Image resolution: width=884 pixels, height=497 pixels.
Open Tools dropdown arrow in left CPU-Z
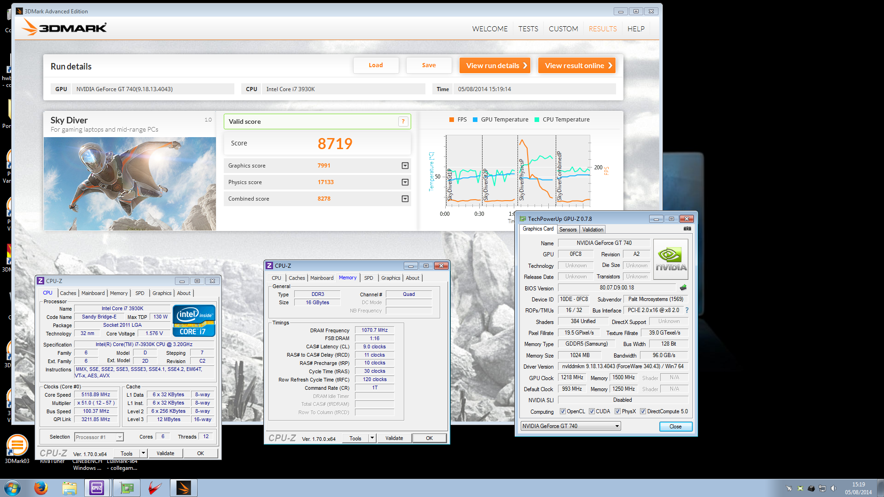tap(143, 453)
